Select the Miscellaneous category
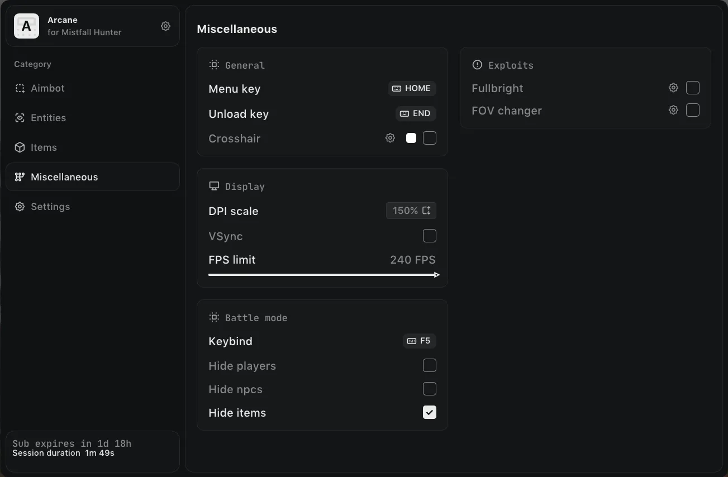728x477 pixels. pyautogui.click(x=93, y=177)
